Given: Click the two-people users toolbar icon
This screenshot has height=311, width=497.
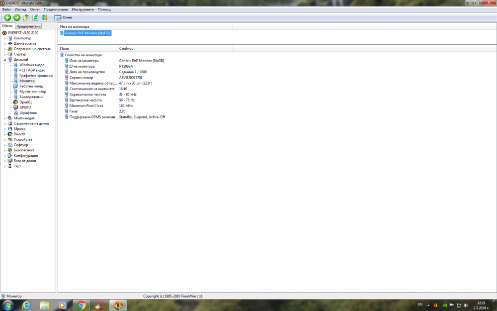Looking at the screenshot, I should [x=44, y=17].
